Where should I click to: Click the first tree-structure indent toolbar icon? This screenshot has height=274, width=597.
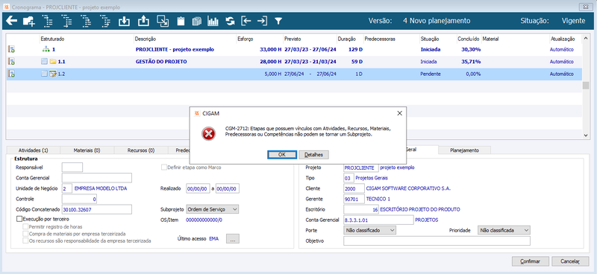[x=48, y=21]
